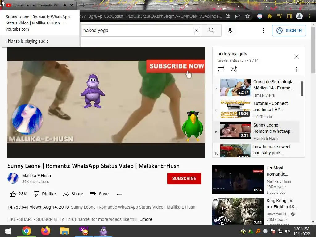Click SUBSCRIBE NOW overlay in video
This screenshot has height=237, width=316.
(176, 66)
